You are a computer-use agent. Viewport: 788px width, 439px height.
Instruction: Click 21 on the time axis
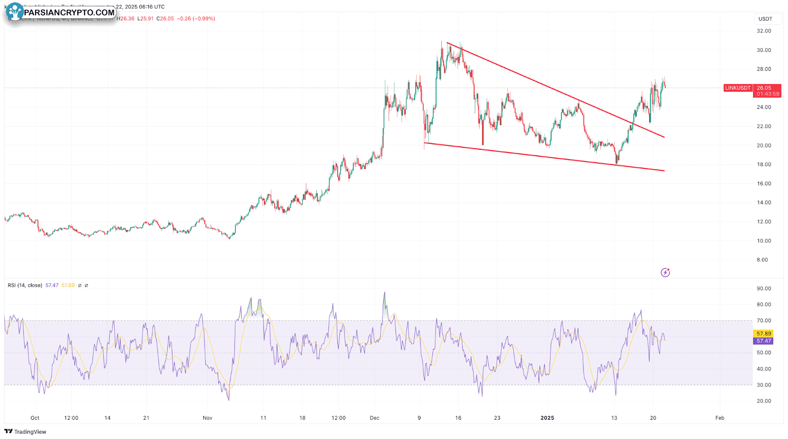pyautogui.click(x=146, y=418)
